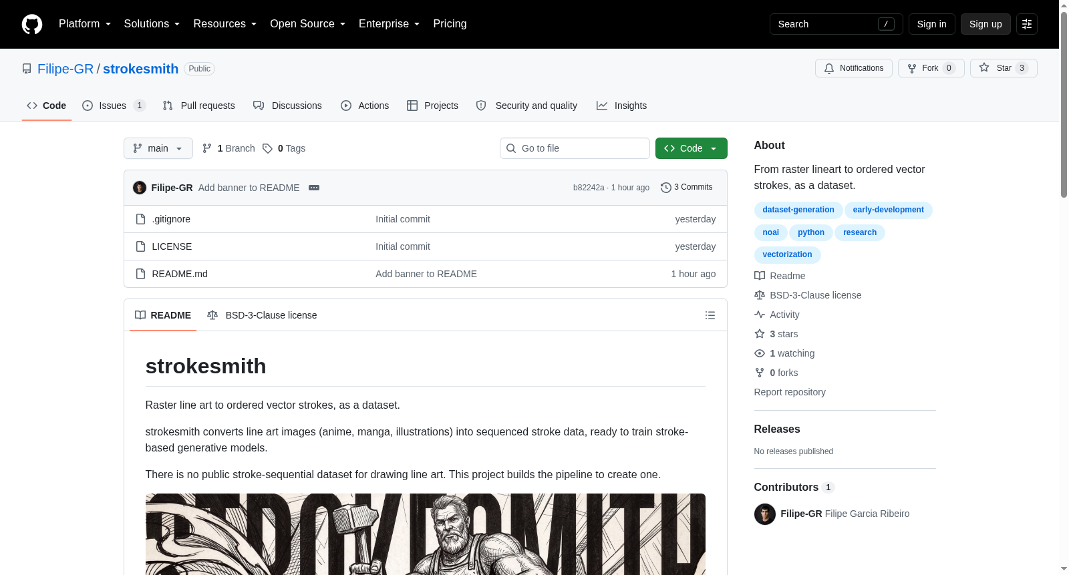This screenshot has width=1069, height=575.
Task: Switch to the Code tab
Action: 46,106
